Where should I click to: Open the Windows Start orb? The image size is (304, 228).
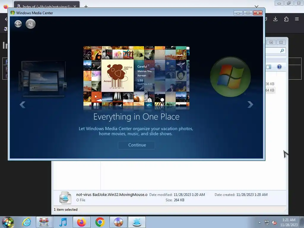[8, 222]
